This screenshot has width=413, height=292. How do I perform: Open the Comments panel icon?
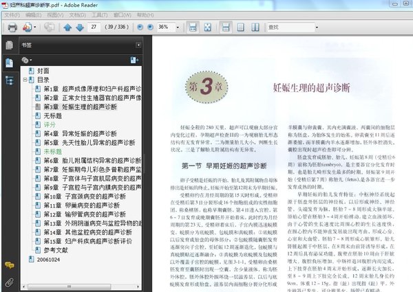pos(10,265)
